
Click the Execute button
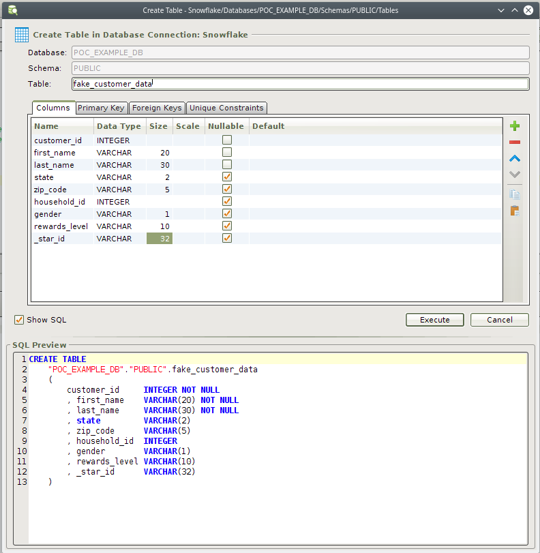[x=434, y=320]
